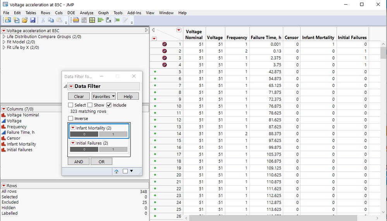Click the collapse-panels triangle in table header

pos(153,30)
